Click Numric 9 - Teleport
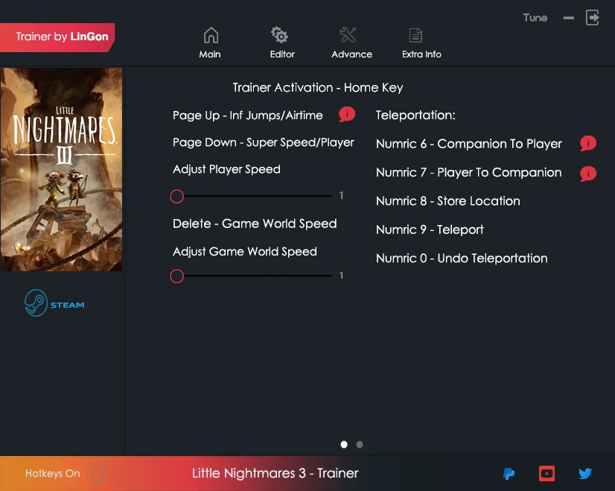 tap(430, 229)
